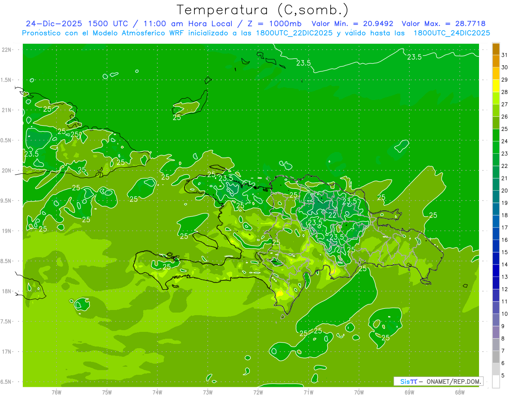This screenshot has width=516, height=398.
Task: Click the yellow swatch between 28 and 29
Action: click(496, 86)
